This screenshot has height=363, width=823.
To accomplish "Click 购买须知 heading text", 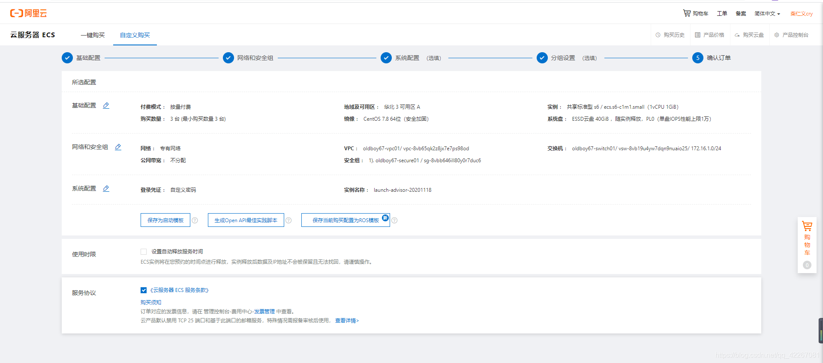I will click(151, 302).
